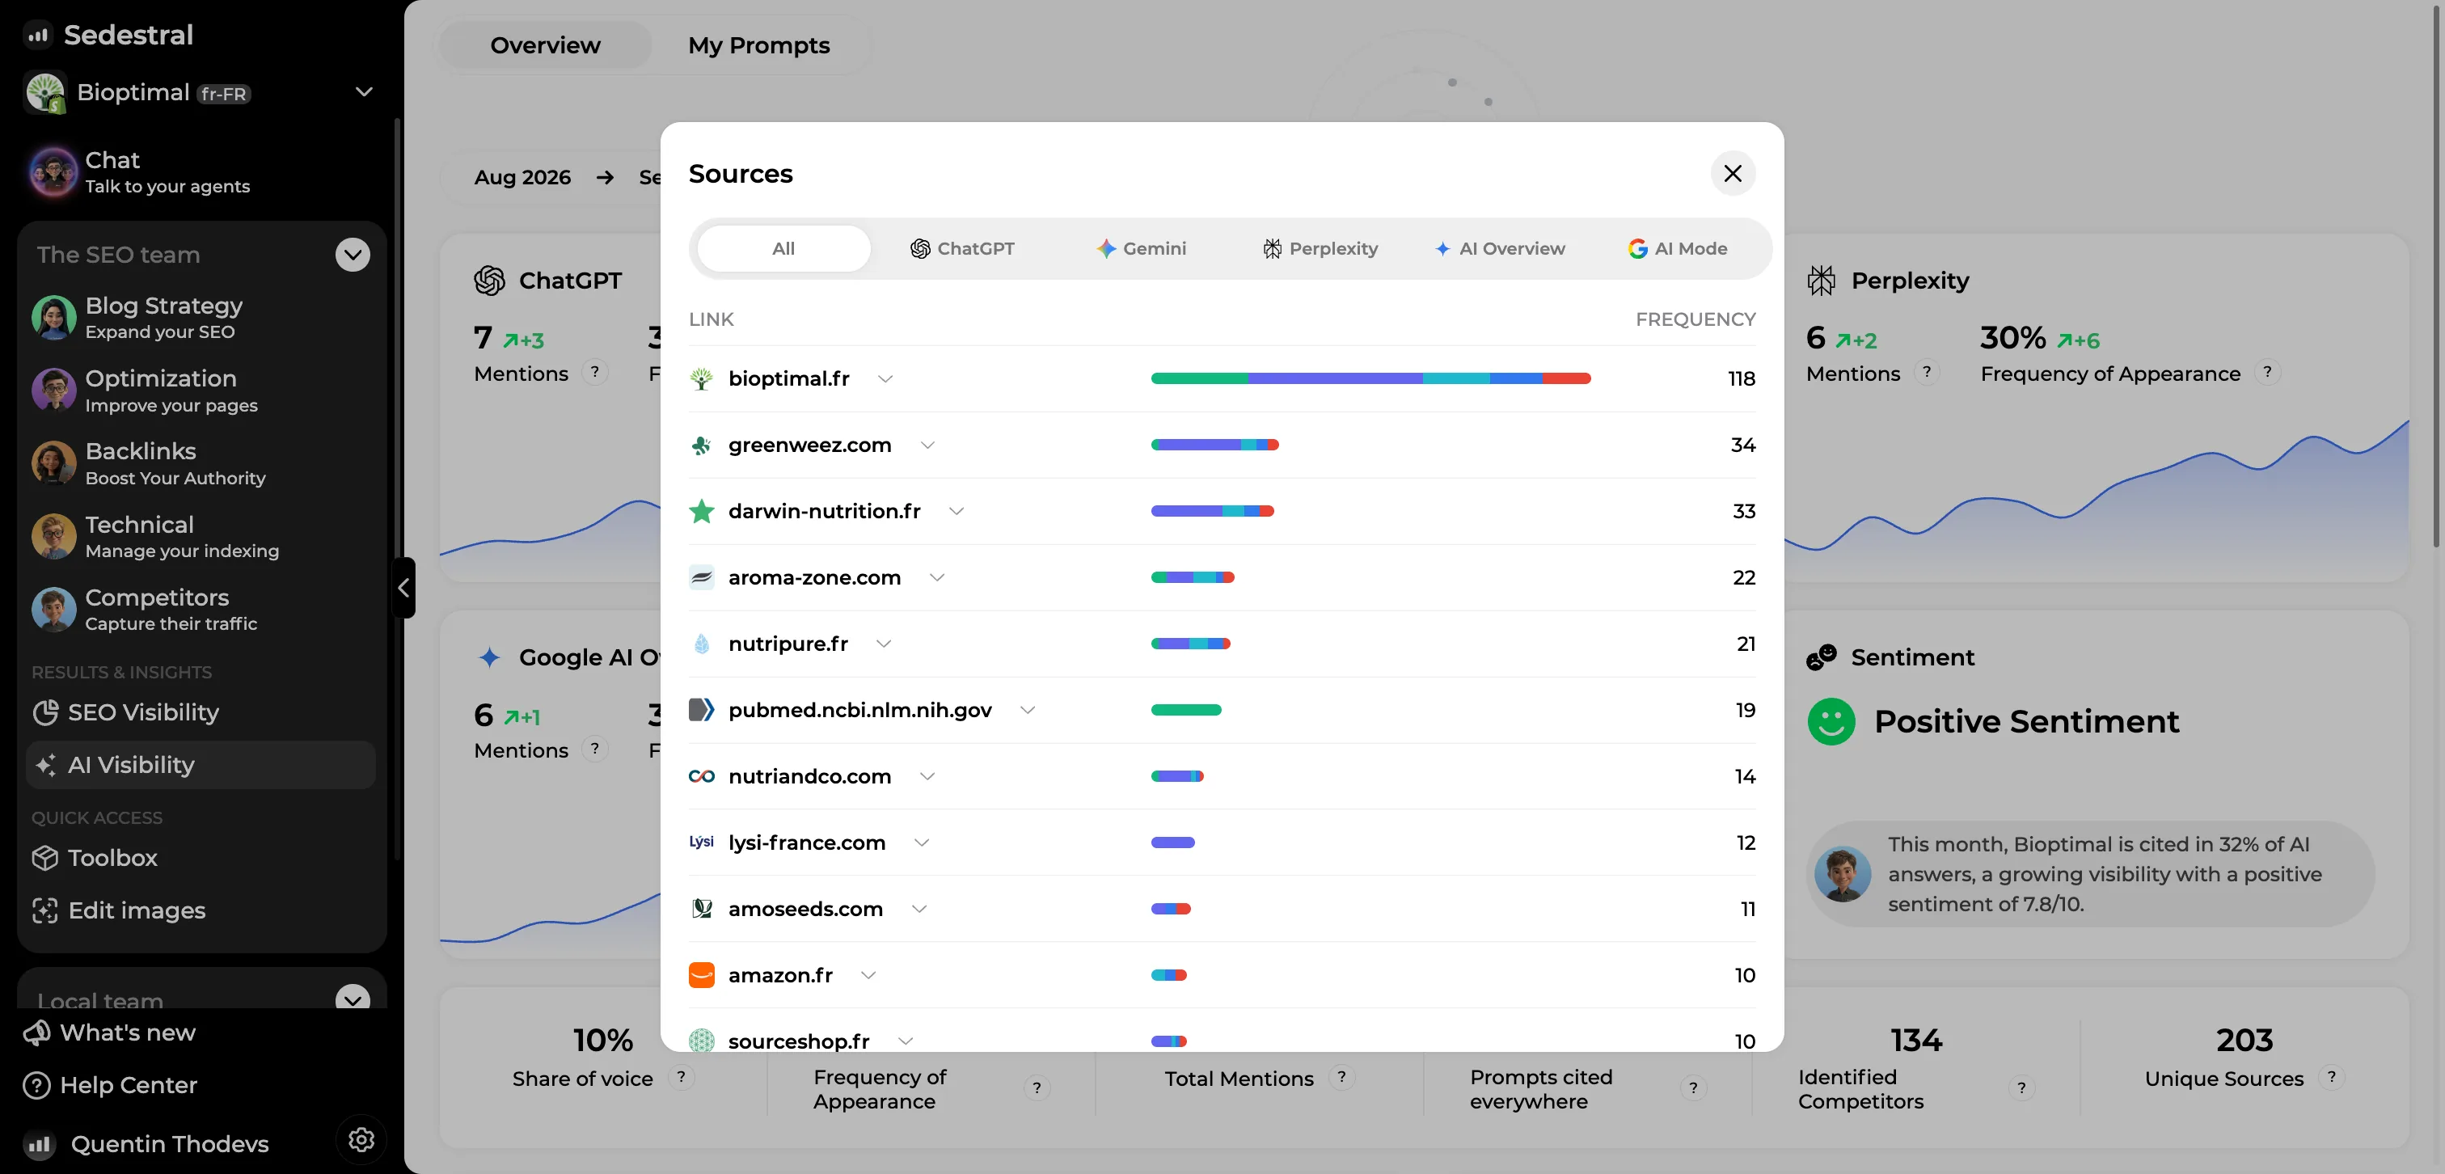Click the nutripure.fr droplet favicon

click(702, 644)
